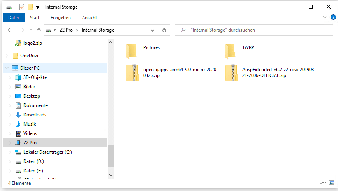Select the open_gapps zip file icon
Screen dimensions: 338x191
132,73
